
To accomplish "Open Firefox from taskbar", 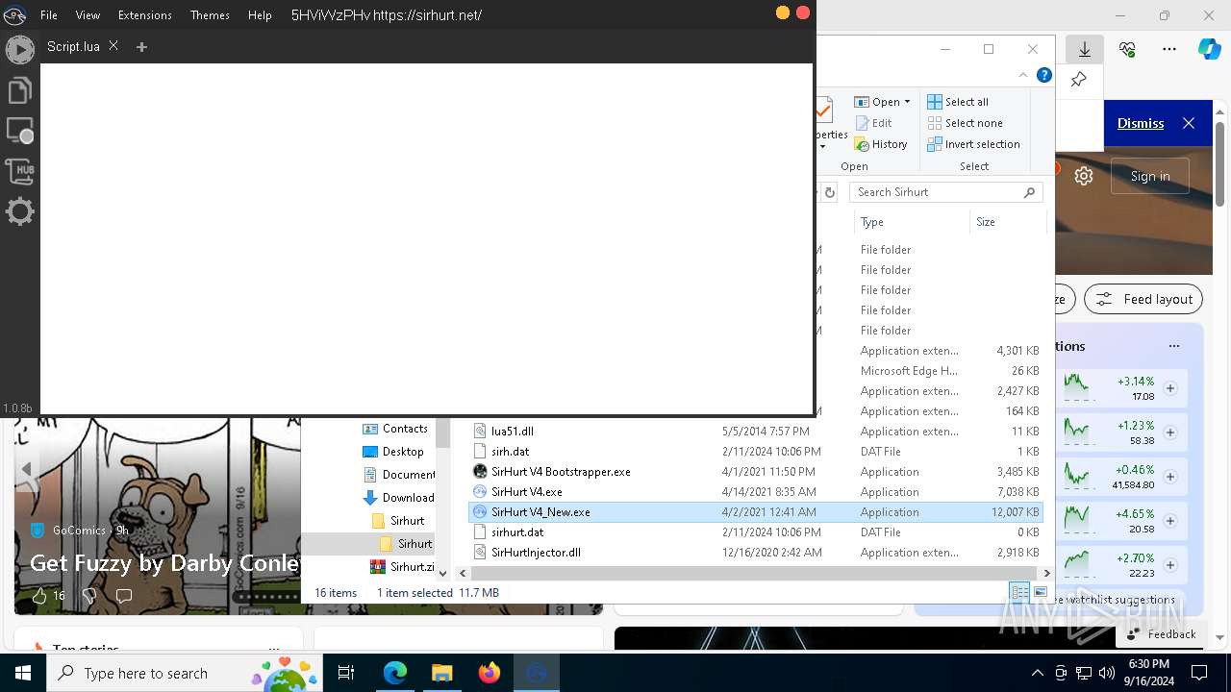I will coord(489,673).
